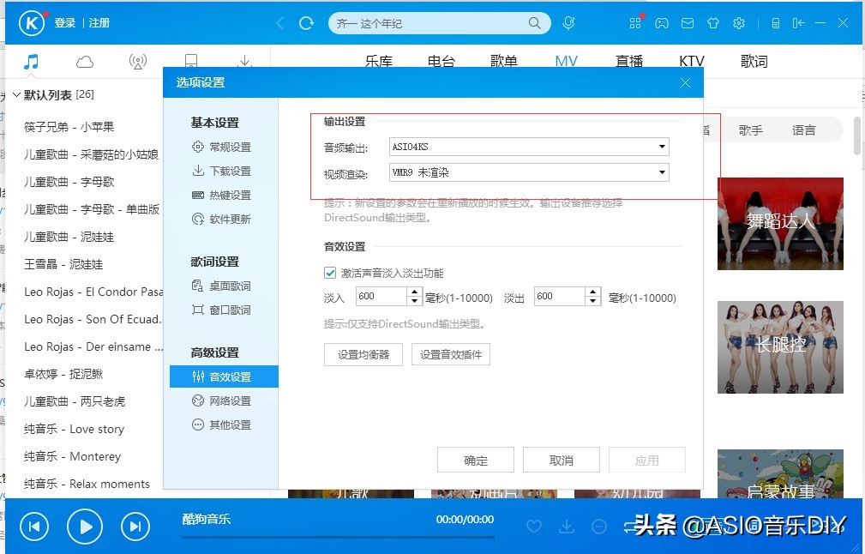Switch to the MV tab
Screen dimensions: 865x554
pyautogui.click(x=566, y=60)
